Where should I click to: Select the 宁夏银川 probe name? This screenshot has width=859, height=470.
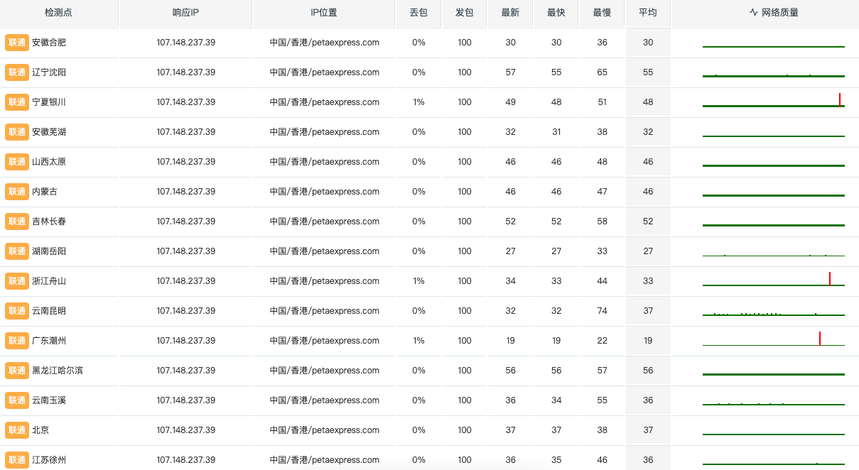[x=49, y=102]
